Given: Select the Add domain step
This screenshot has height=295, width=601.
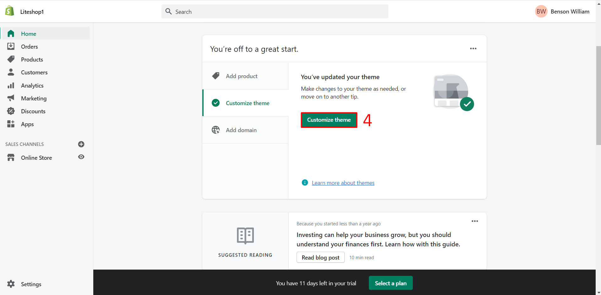Looking at the screenshot, I should click(x=241, y=130).
